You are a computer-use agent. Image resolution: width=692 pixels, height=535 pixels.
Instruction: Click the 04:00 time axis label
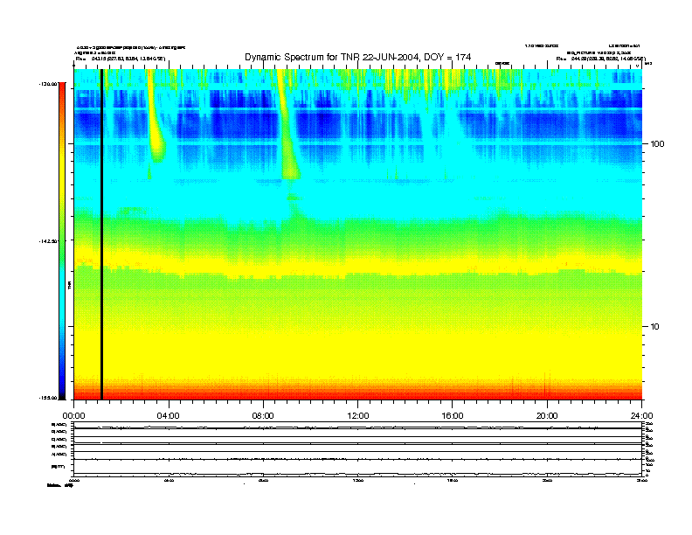pos(168,416)
